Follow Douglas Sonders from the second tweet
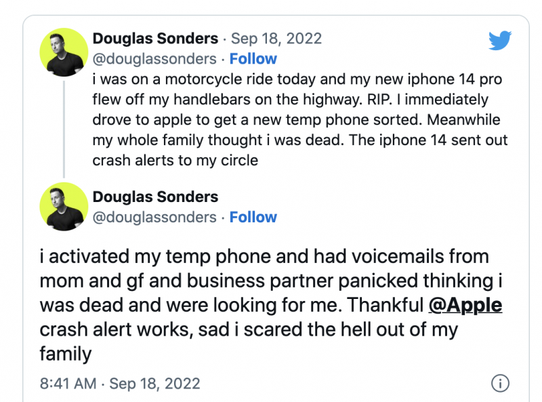The image size is (542, 402). pyautogui.click(x=253, y=217)
